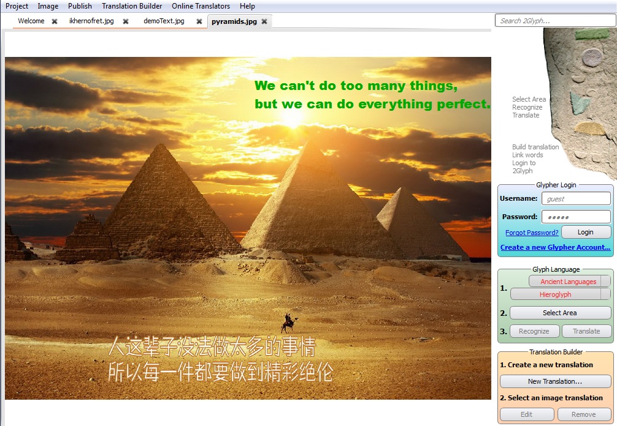Open Create a new Glypher Account link

[x=555, y=247]
